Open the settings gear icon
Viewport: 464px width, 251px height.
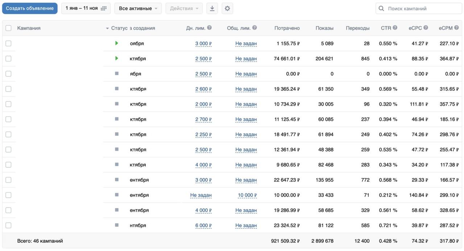(x=227, y=8)
